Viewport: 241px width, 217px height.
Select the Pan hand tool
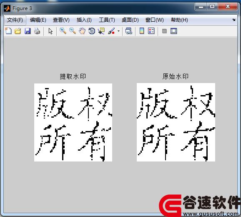pyautogui.click(x=82, y=31)
